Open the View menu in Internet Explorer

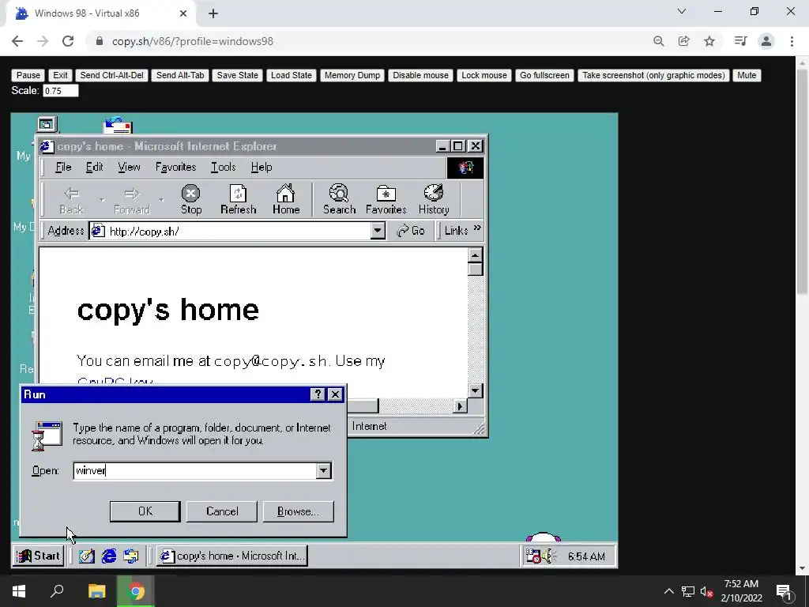pyautogui.click(x=129, y=167)
